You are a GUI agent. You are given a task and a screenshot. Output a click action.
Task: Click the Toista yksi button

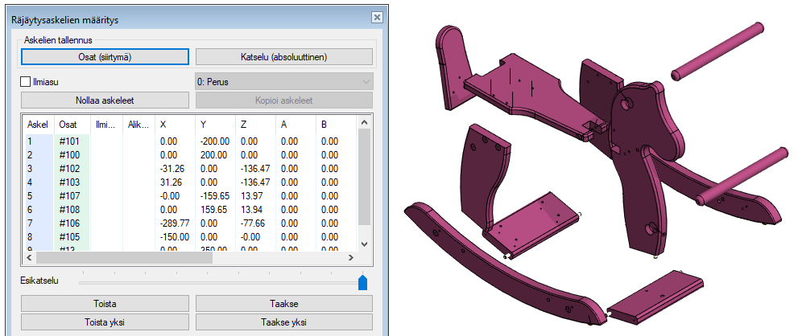tap(105, 322)
